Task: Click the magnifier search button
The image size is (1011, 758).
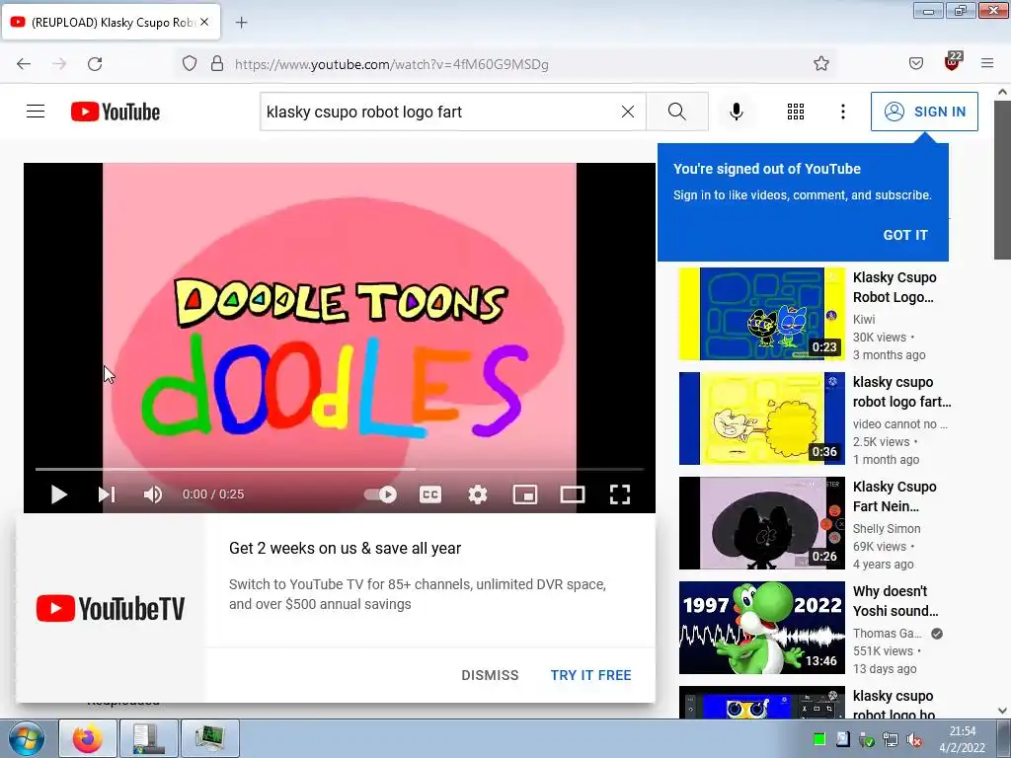Action: pos(677,112)
